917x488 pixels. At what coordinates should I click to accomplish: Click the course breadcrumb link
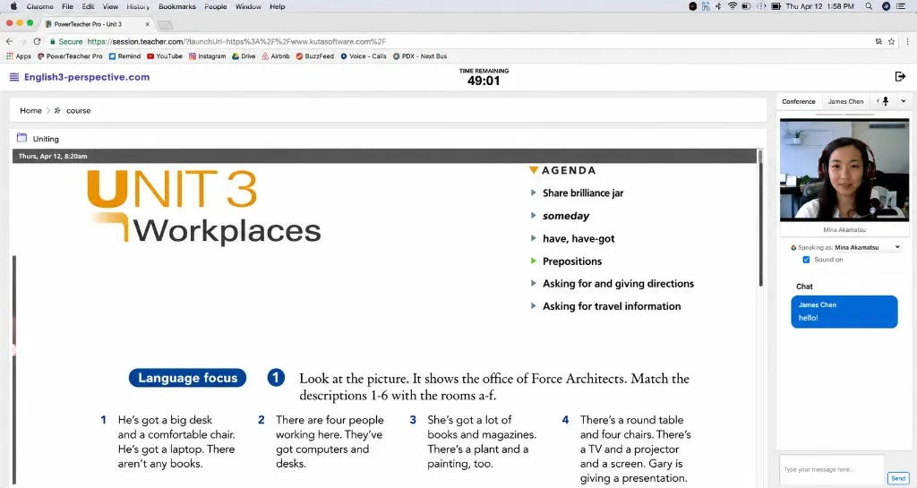pos(79,110)
